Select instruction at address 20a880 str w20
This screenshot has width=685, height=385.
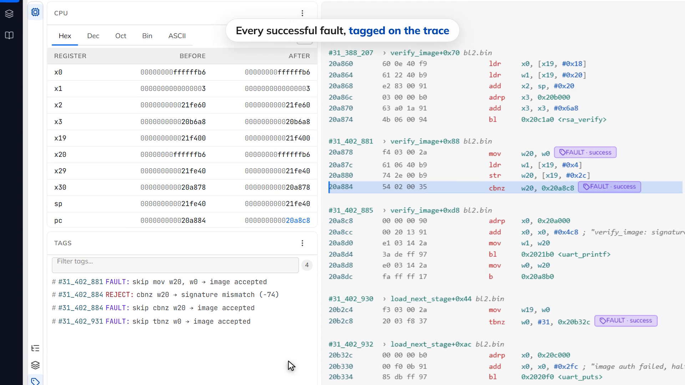[x=460, y=176]
